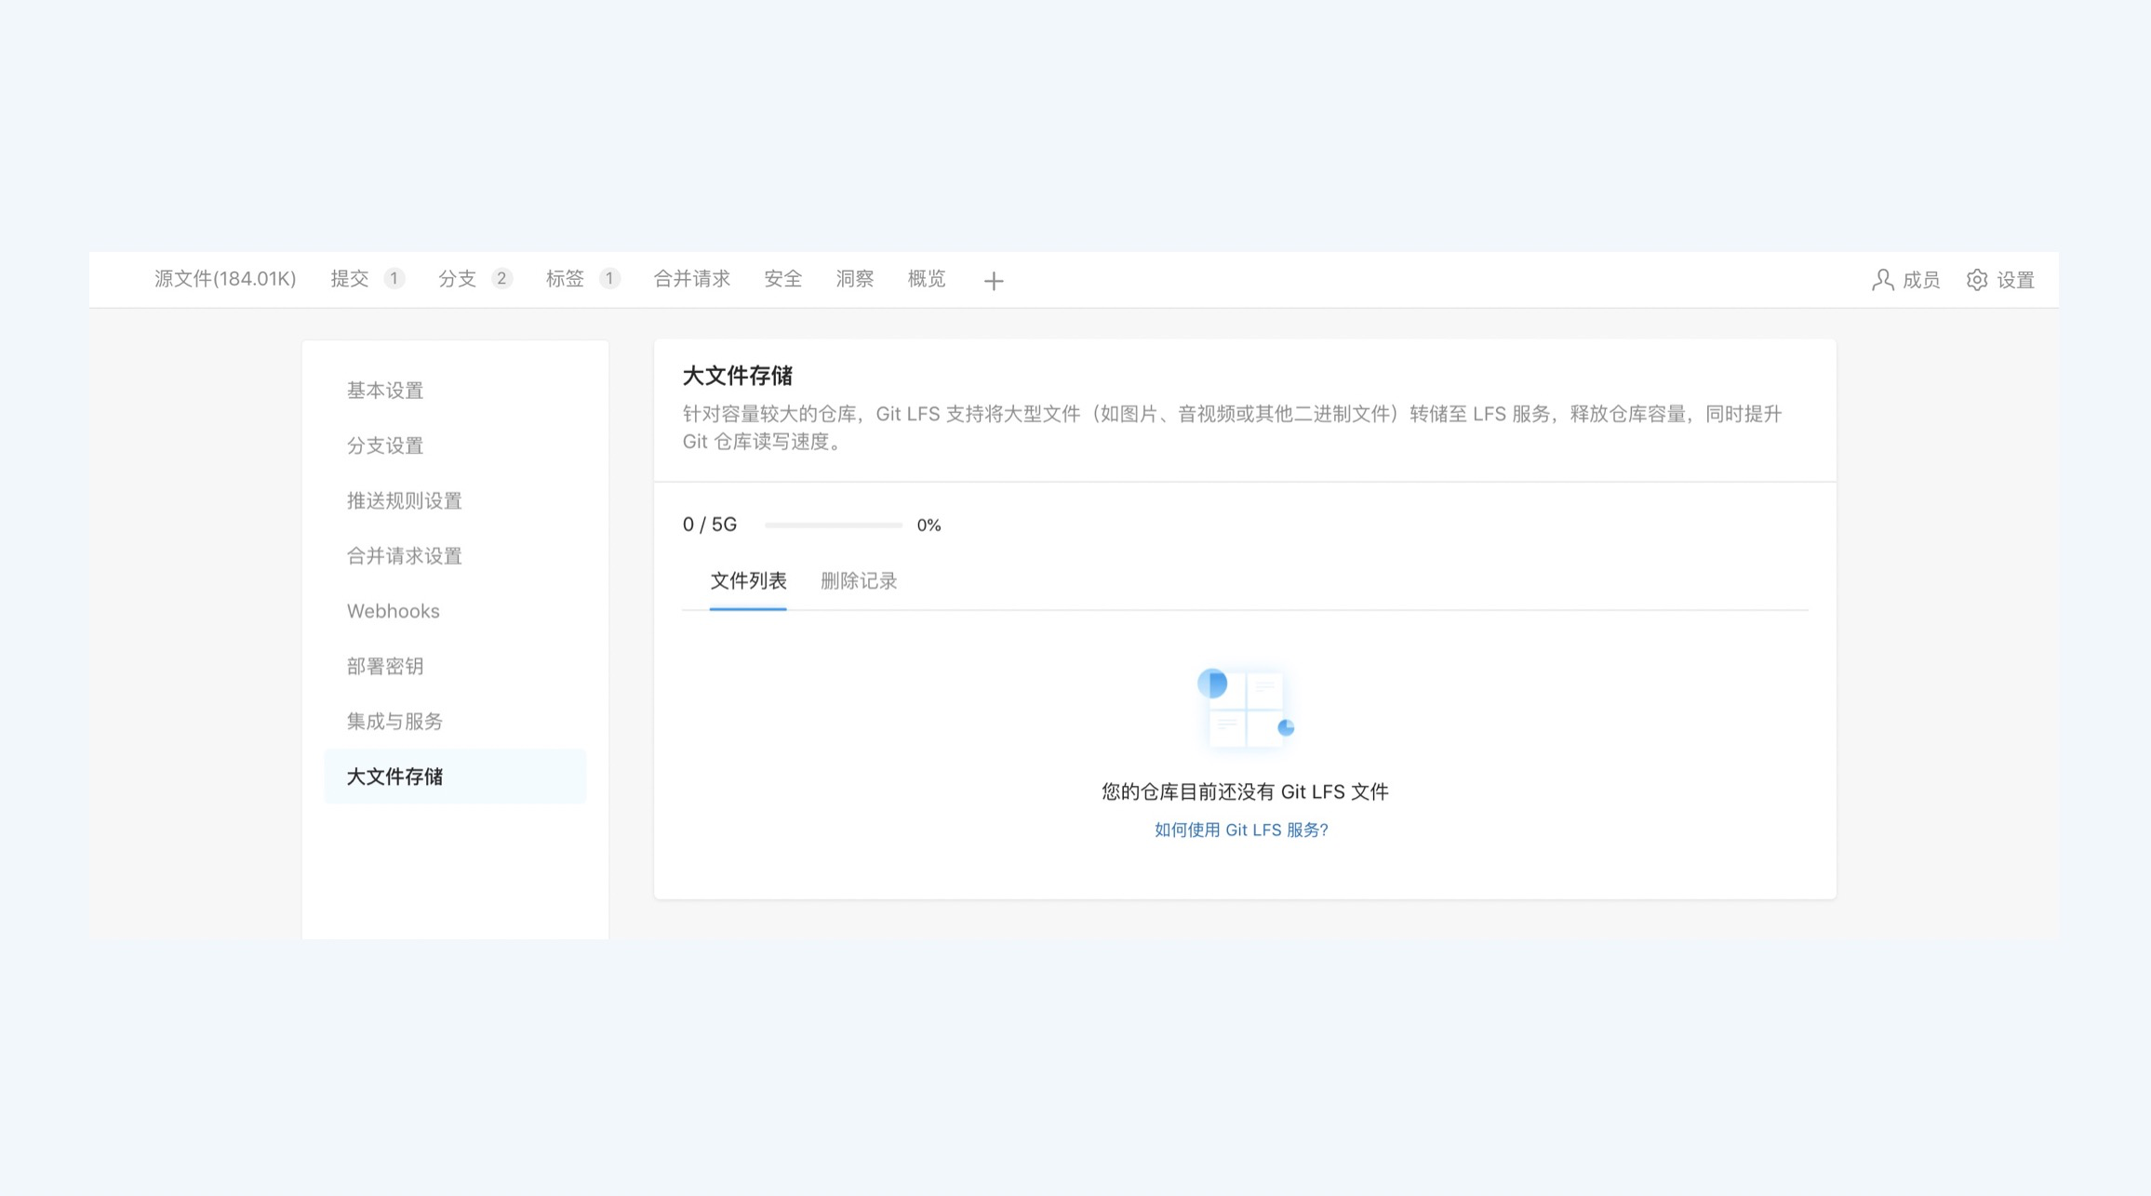The width and height of the screenshot is (2151, 1196).
Task: View 洞察 analytics
Action: 854,278
